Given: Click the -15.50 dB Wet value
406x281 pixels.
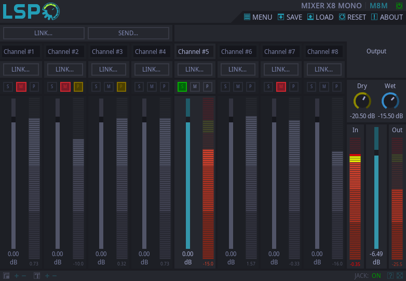Looking at the screenshot, I should 390,116.
